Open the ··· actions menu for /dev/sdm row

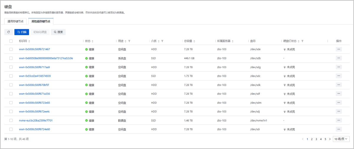point(339,103)
